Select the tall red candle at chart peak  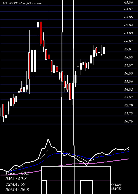[x=41, y=33]
